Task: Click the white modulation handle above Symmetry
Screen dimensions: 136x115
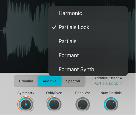Action: tap(26, 96)
